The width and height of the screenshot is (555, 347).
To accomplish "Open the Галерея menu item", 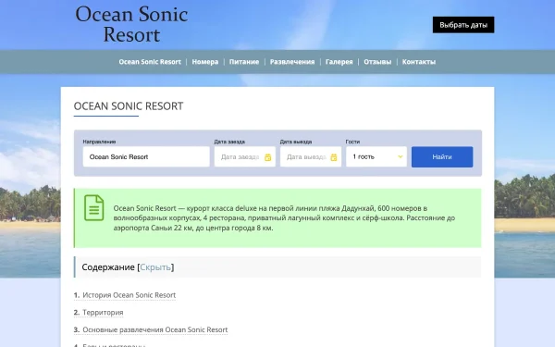I will [339, 62].
